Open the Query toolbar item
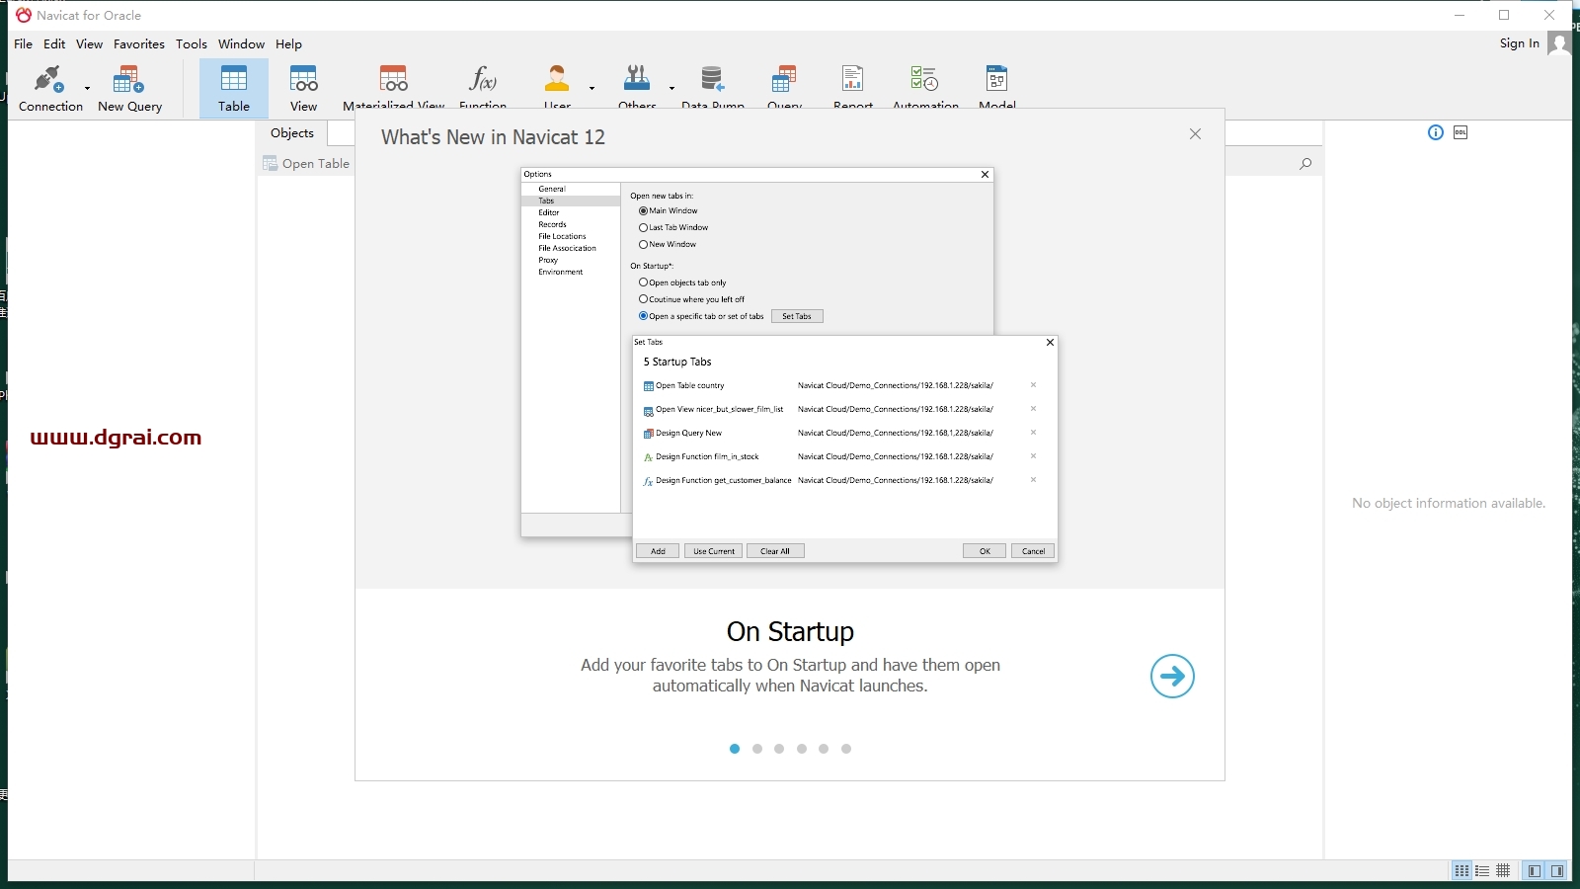 pyautogui.click(x=784, y=87)
